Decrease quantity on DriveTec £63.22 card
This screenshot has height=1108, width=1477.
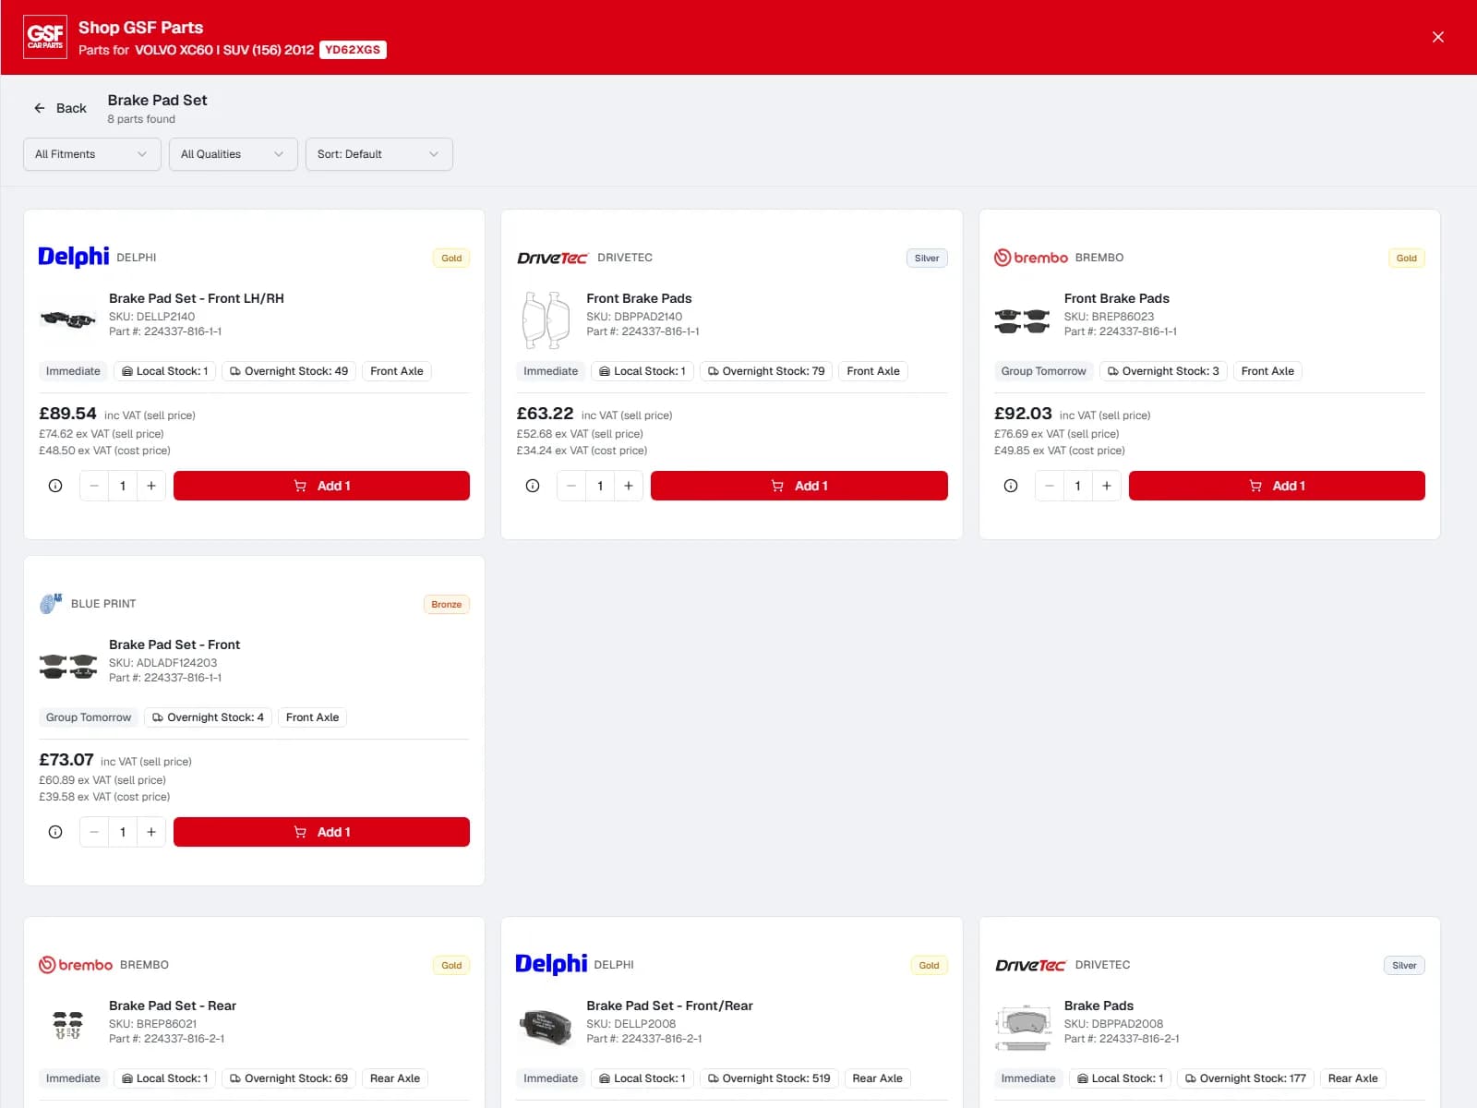571,486
